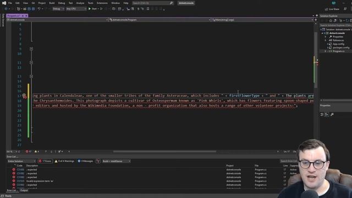352x198 pixels.
Task: Open the File menu
Action: [x=10, y=3]
